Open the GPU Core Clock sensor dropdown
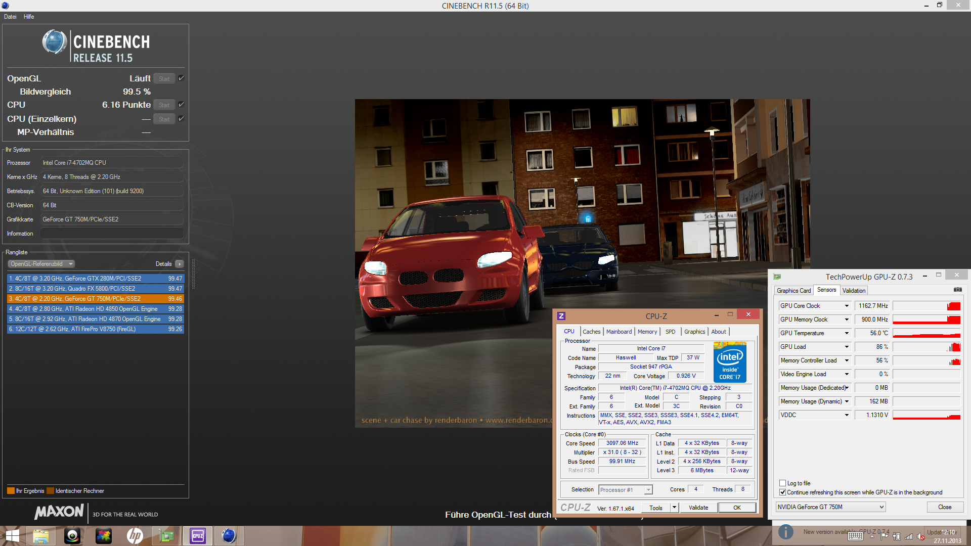This screenshot has width=971, height=546. tap(847, 306)
